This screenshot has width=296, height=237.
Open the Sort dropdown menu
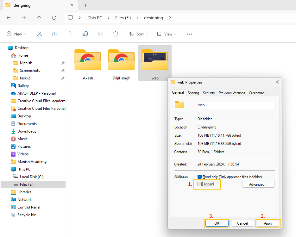pos(136,34)
